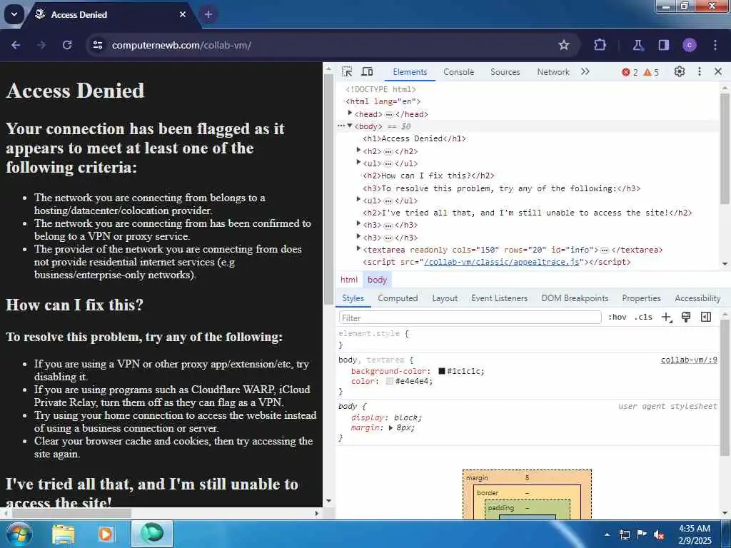Reload the page
Image resolution: width=731 pixels, height=548 pixels.
click(x=67, y=45)
